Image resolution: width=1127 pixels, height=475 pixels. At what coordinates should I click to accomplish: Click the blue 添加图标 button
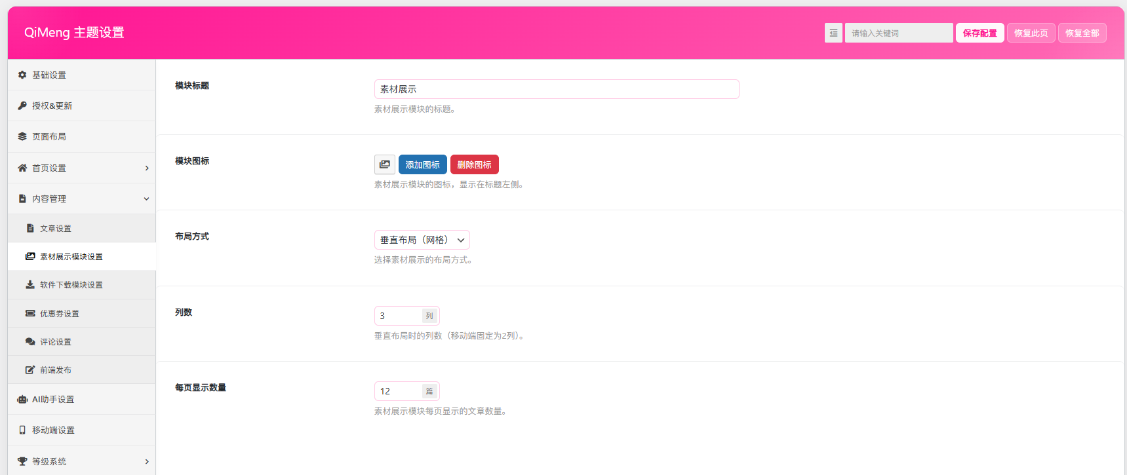[422, 164]
